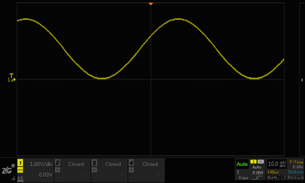Click the green Auto trigger status button
This screenshot has height=183, width=305.
click(242, 164)
